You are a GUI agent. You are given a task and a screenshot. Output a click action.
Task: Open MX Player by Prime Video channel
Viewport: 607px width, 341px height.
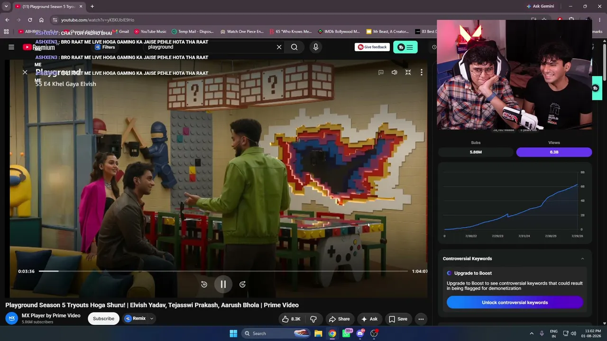pyautogui.click(x=51, y=315)
